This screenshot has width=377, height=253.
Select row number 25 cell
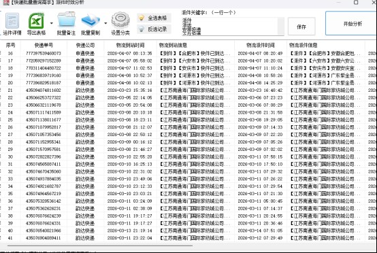coord(10,120)
